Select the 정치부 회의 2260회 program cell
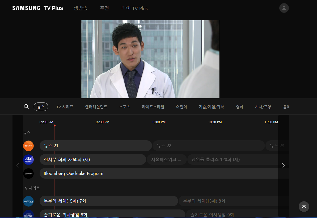Screen dimensions: 317x218 (92, 159)
